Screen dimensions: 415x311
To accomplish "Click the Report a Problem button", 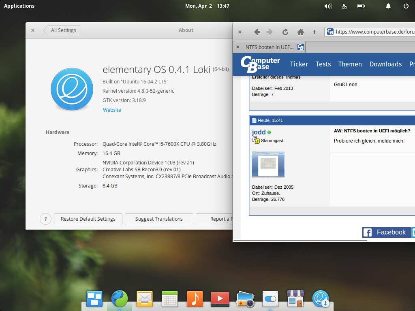I will [x=214, y=219].
